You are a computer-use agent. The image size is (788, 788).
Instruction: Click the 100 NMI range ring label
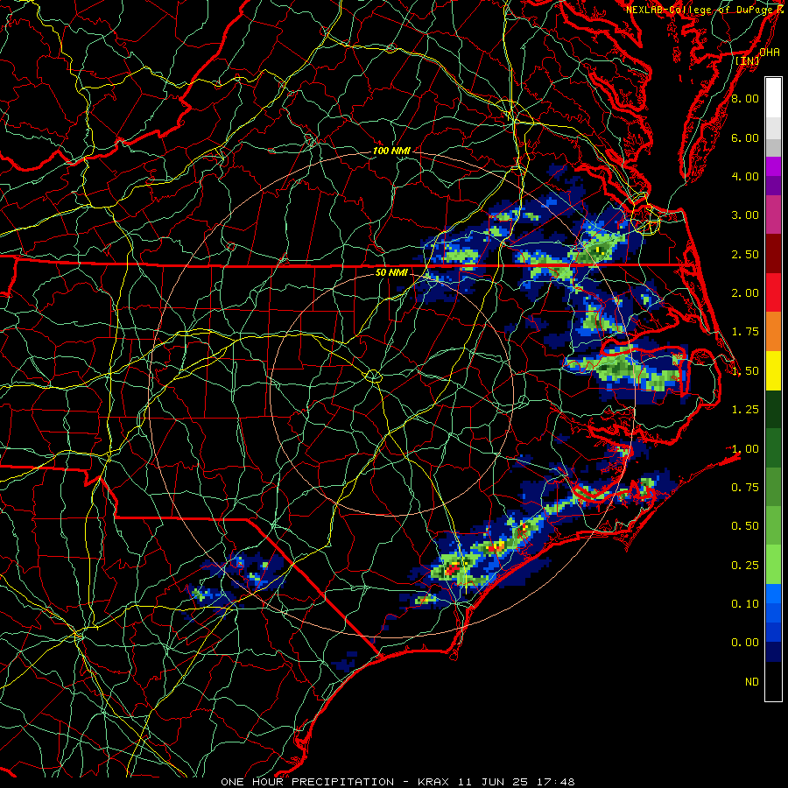click(391, 151)
